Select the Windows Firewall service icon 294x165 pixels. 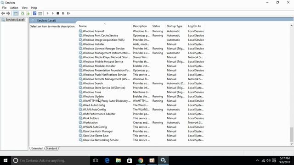click(x=80, y=31)
